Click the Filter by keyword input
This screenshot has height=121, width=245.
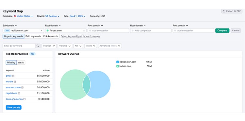(19, 46)
